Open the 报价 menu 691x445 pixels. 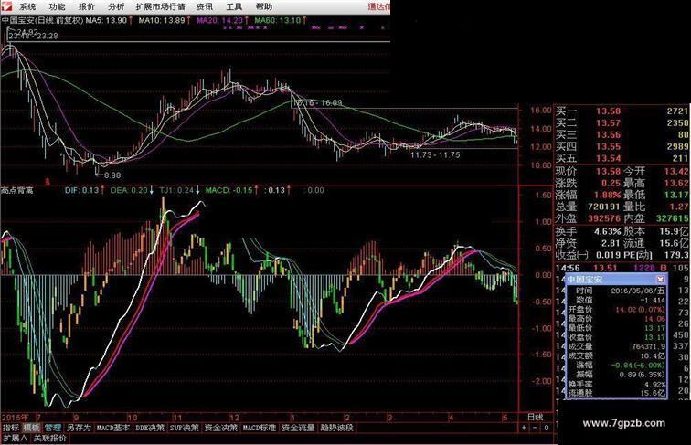pyautogui.click(x=86, y=6)
